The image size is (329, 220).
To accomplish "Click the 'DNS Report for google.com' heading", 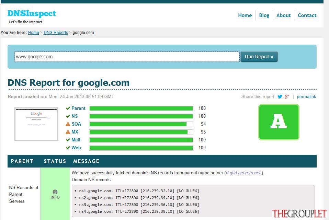I will click(x=69, y=83).
